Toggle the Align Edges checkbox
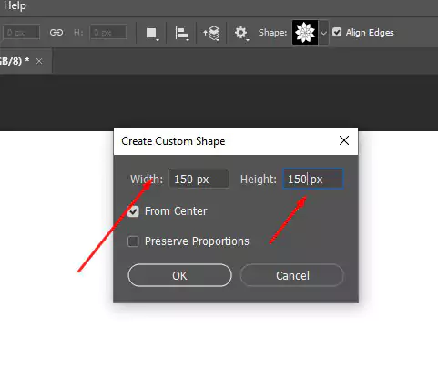Screen dimensions: 438x390 tap(337, 32)
